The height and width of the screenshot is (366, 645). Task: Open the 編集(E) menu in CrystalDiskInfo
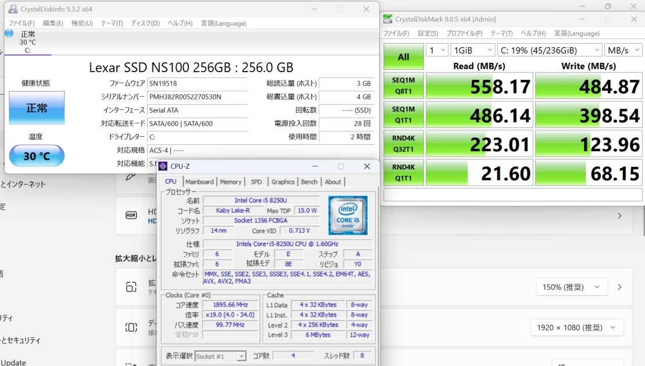click(53, 23)
